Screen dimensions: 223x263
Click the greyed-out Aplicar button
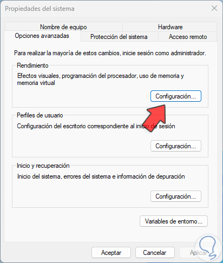click(x=199, y=253)
